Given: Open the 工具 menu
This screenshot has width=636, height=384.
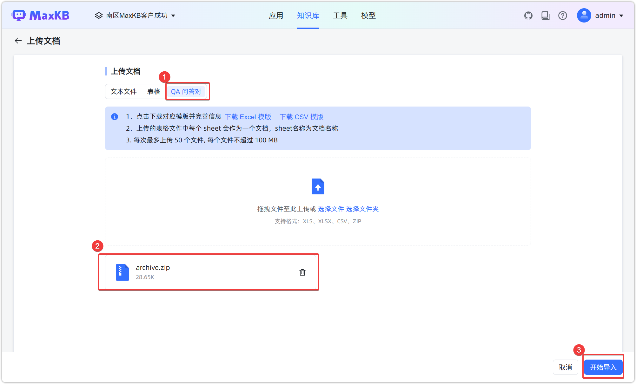Looking at the screenshot, I should tap(340, 15).
